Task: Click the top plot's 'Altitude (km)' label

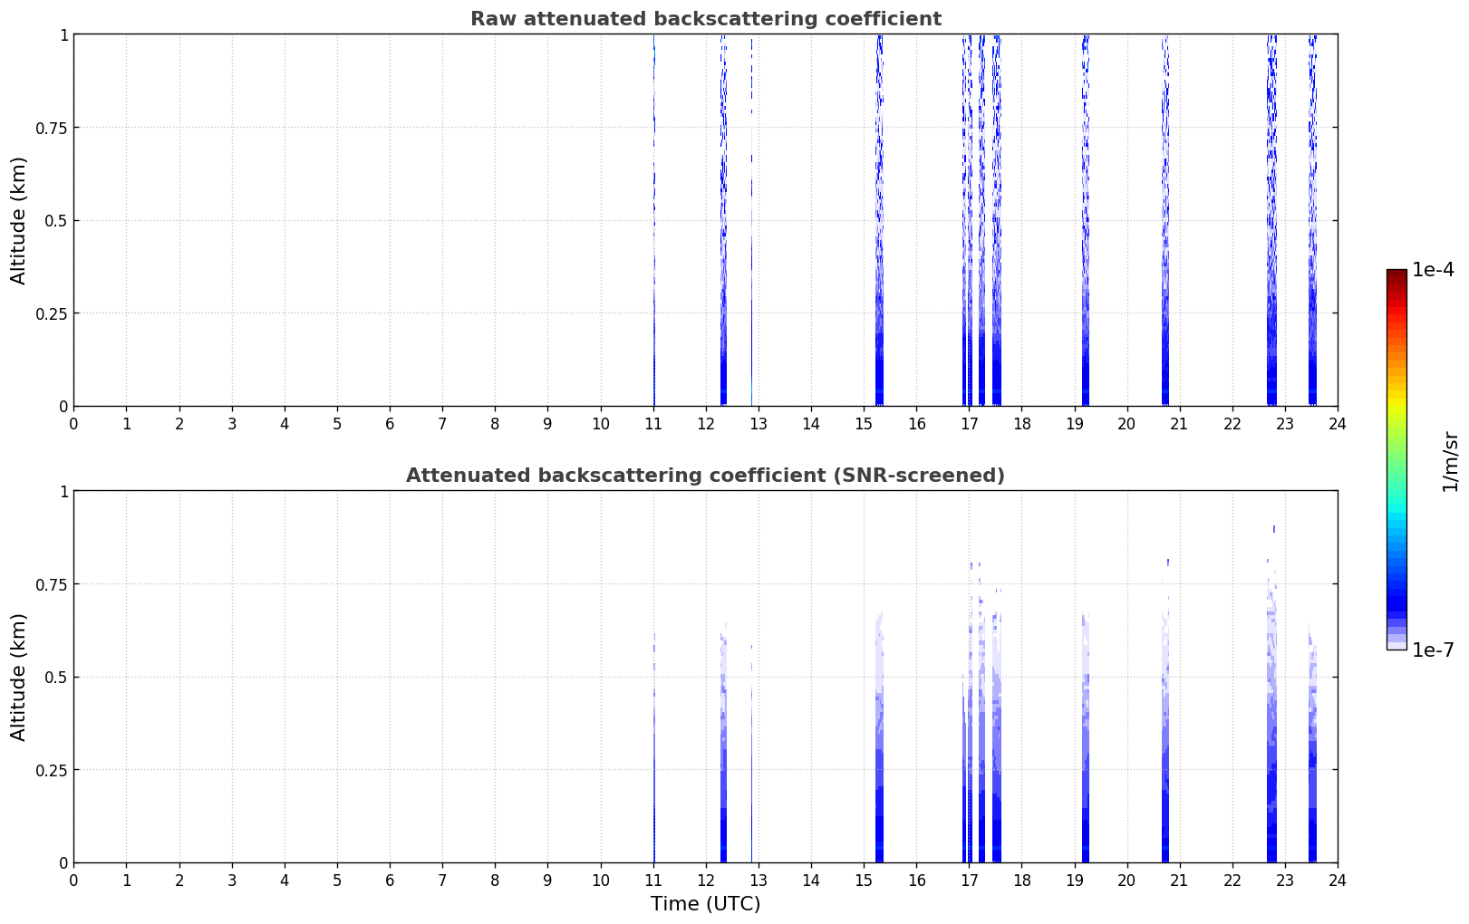Action: tap(19, 220)
